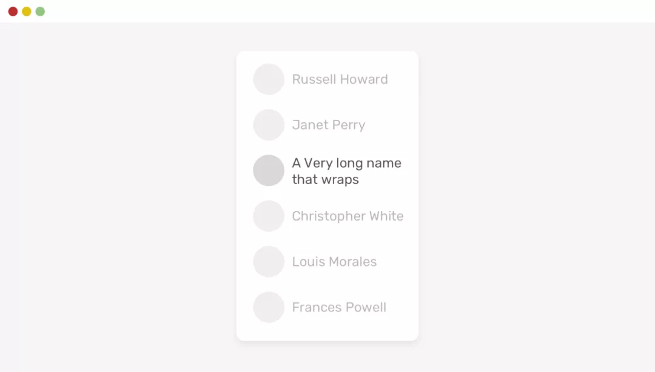Image resolution: width=655 pixels, height=372 pixels.
Task: Select the Louis Morales name label
Action: pos(334,262)
